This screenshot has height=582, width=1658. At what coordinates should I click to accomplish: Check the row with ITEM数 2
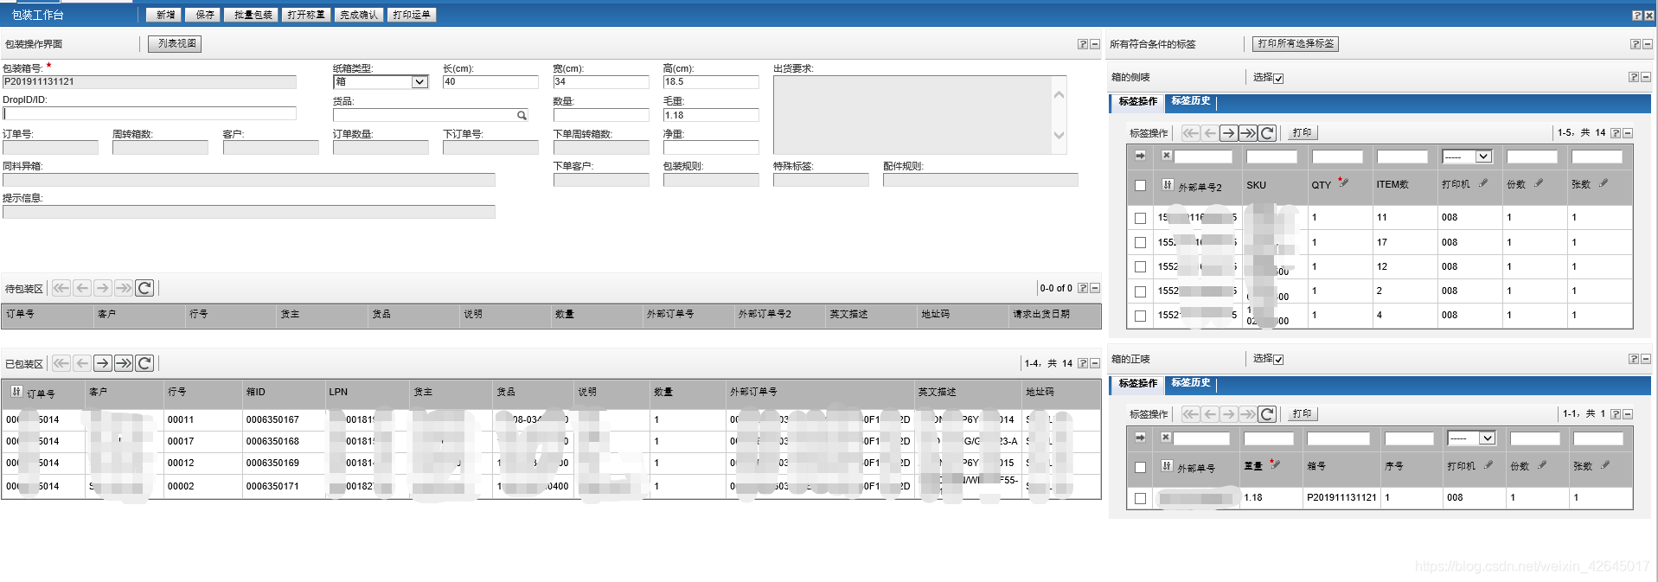1140,291
